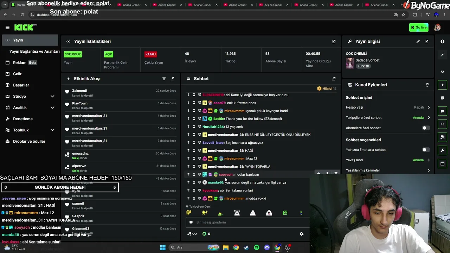The image size is (450, 253).
Task: Reload the browser page
Action: click(x=22, y=15)
